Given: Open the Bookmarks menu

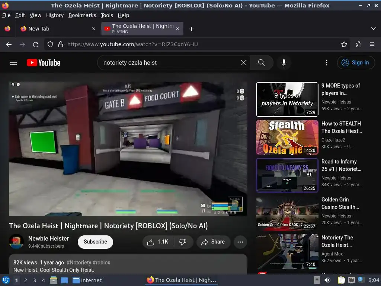Looking at the screenshot, I should (x=82, y=15).
